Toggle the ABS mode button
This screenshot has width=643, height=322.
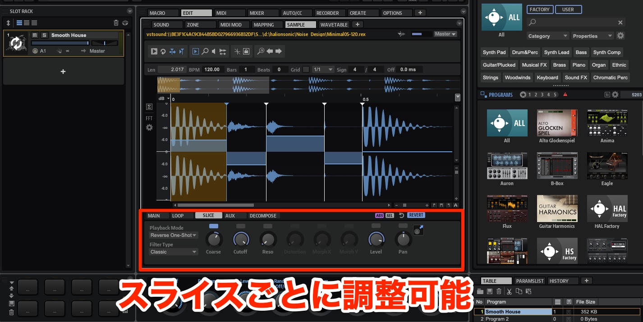point(379,215)
